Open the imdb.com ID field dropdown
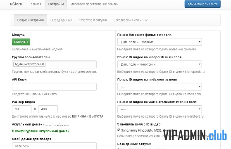Screen dimensions: 231x149 click(160, 87)
